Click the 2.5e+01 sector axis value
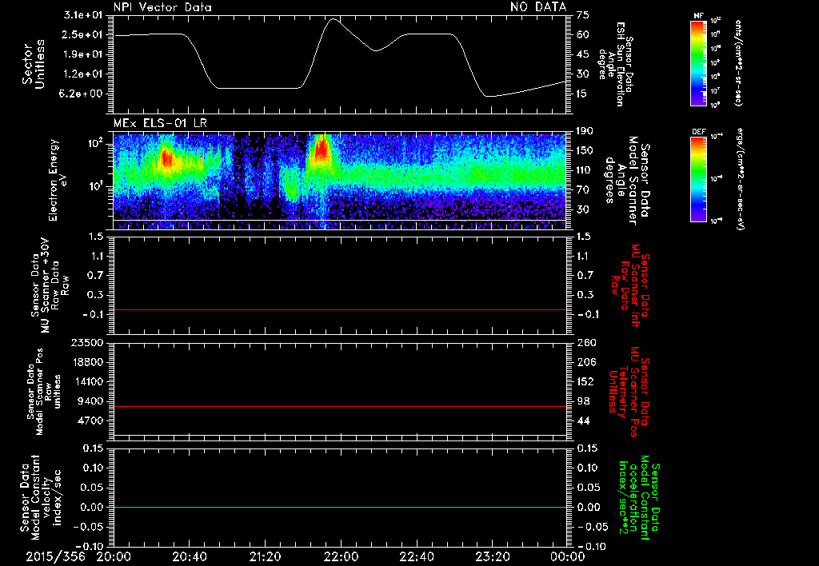Image resolution: width=819 pixels, height=566 pixels. tap(83, 34)
